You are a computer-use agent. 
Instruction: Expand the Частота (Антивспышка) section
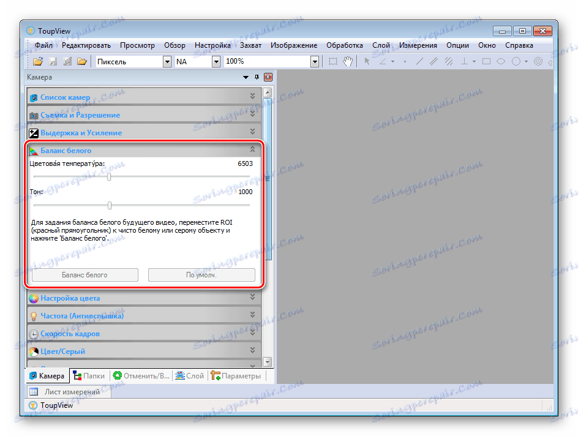click(x=252, y=314)
